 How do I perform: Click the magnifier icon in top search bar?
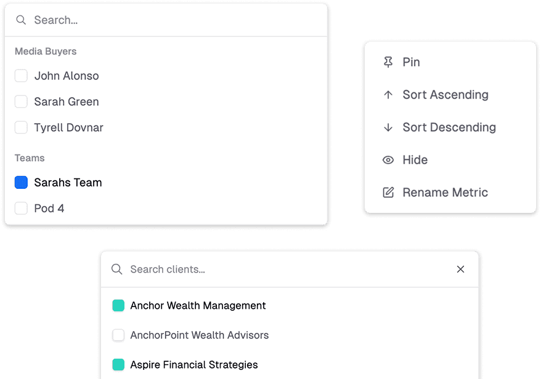pyautogui.click(x=21, y=20)
